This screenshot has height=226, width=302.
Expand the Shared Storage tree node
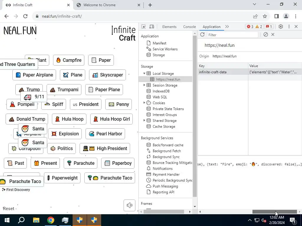[x=144, y=120]
